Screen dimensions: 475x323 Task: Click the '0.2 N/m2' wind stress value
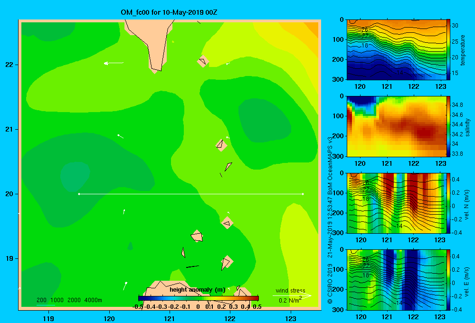tap(290, 300)
